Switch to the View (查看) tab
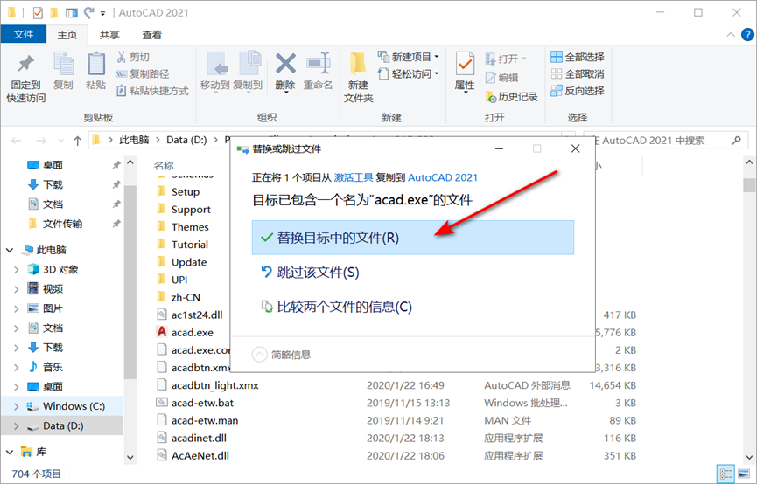The width and height of the screenshot is (757, 484). [x=152, y=35]
